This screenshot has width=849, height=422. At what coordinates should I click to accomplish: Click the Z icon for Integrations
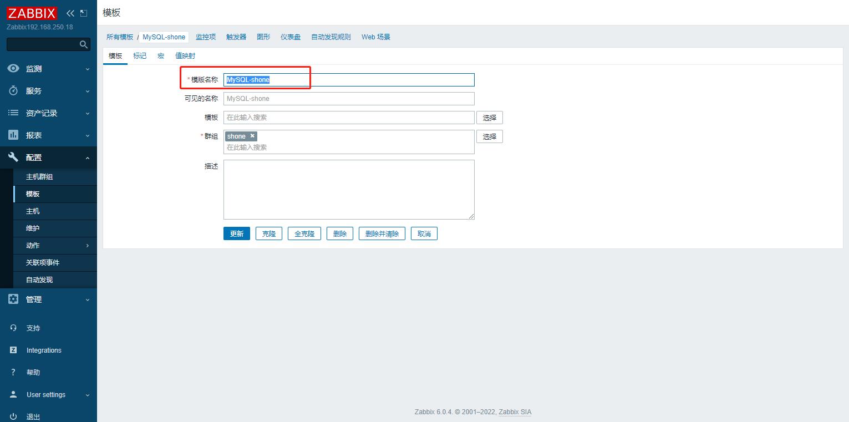click(x=13, y=350)
